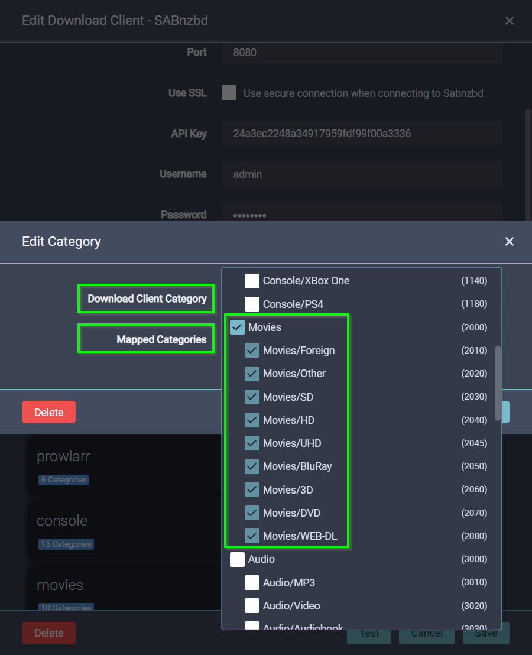The width and height of the screenshot is (532, 655).
Task: Enable the Use SSL checkbox
Action: (229, 93)
